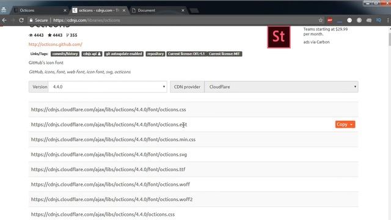
Task: Click the IQ extension icon
Action: pos(379,20)
